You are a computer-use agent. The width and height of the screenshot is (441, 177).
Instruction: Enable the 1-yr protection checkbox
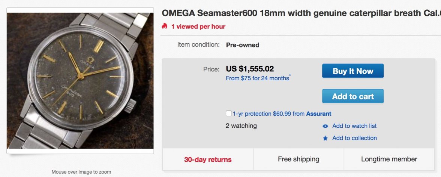(229, 114)
